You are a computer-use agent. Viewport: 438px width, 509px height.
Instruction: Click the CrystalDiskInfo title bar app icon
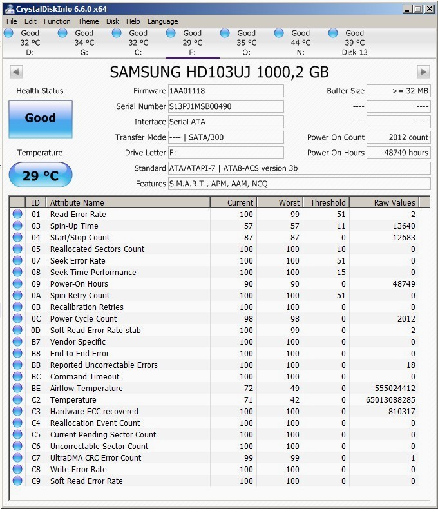point(9,9)
